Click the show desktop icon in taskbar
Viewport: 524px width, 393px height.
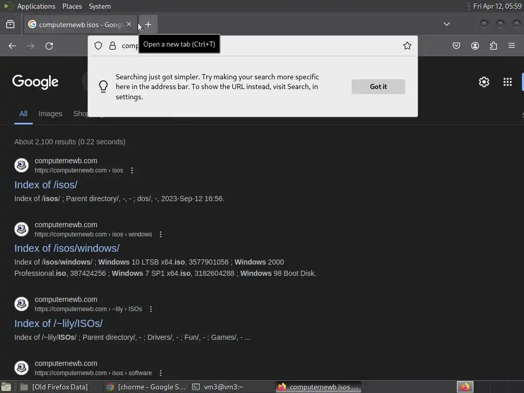click(6, 387)
